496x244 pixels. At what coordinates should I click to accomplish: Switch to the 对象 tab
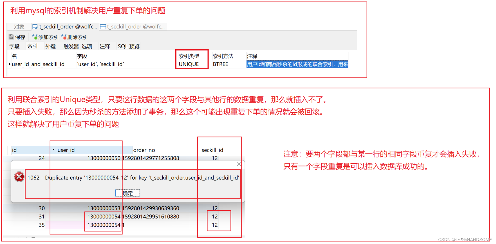tap(19, 27)
